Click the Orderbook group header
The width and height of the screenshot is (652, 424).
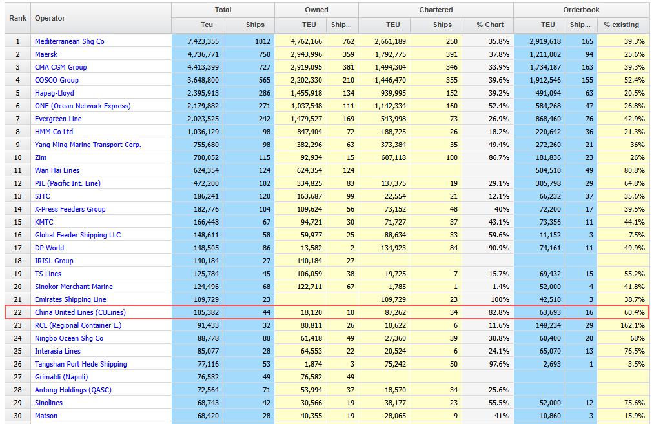pyautogui.click(x=581, y=10)
